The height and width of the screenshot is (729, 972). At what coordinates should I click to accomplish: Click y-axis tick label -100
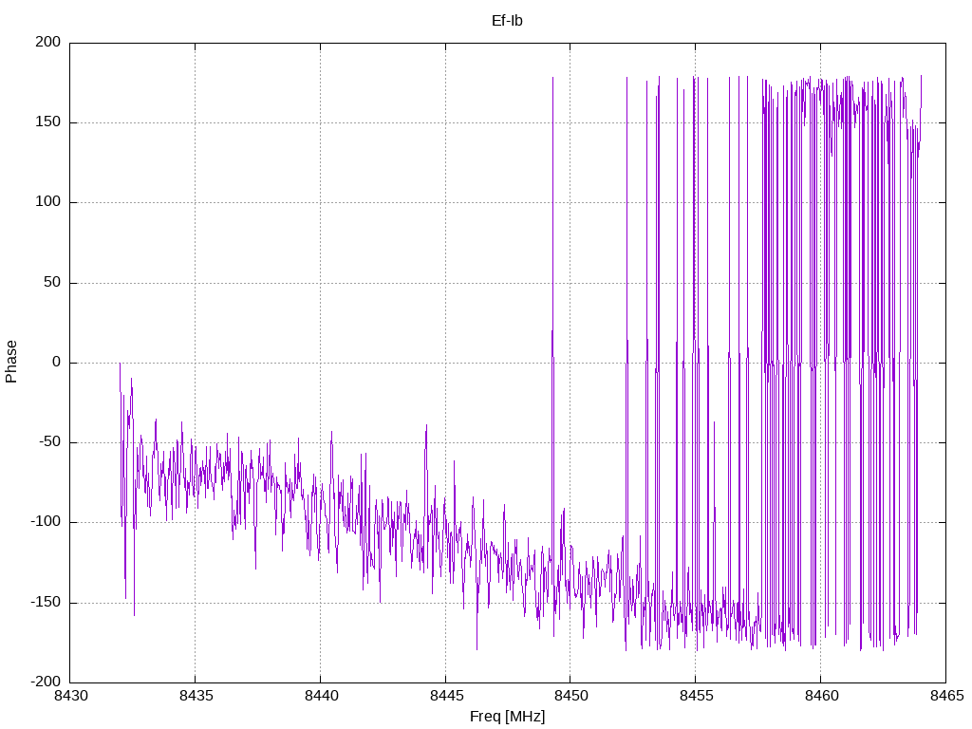tap(46, 522)
